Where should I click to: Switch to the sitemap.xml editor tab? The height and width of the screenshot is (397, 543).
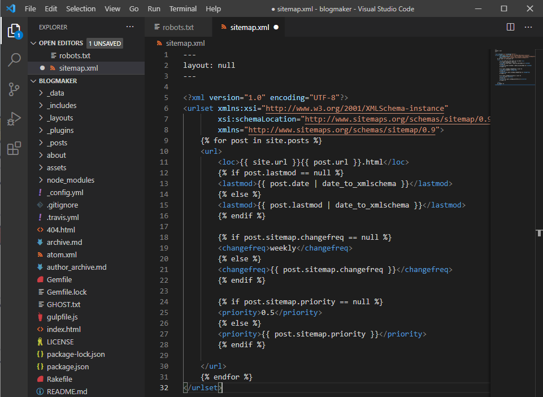click(x=249, y=27)
